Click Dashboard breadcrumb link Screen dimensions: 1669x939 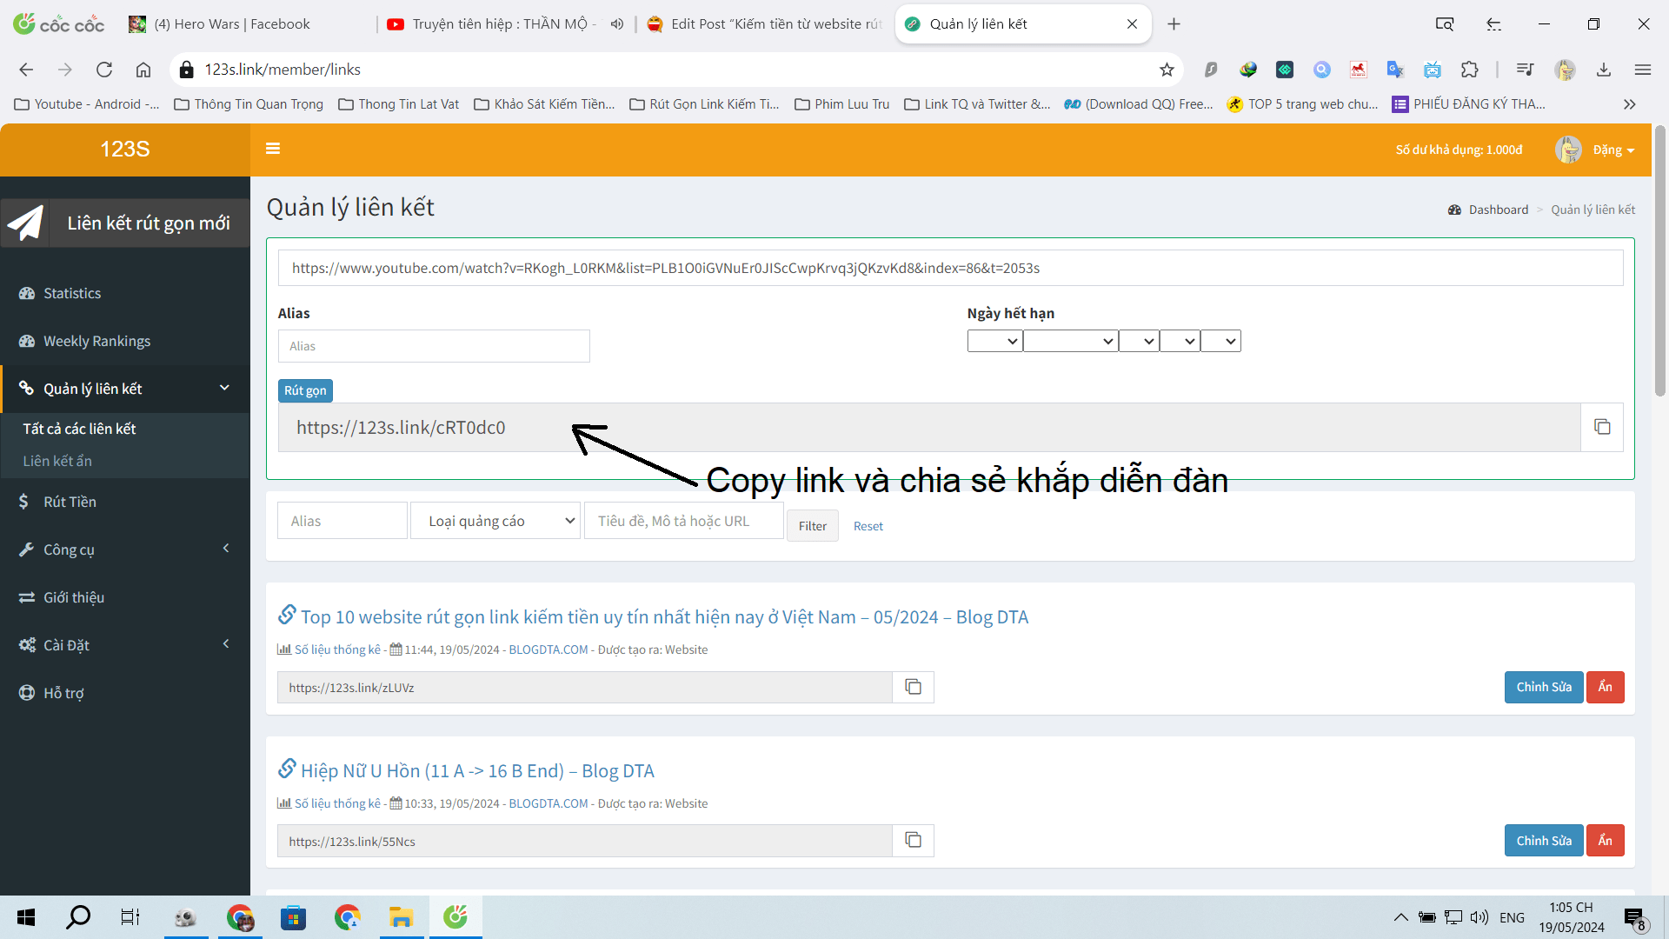[x=1498, y=210]
